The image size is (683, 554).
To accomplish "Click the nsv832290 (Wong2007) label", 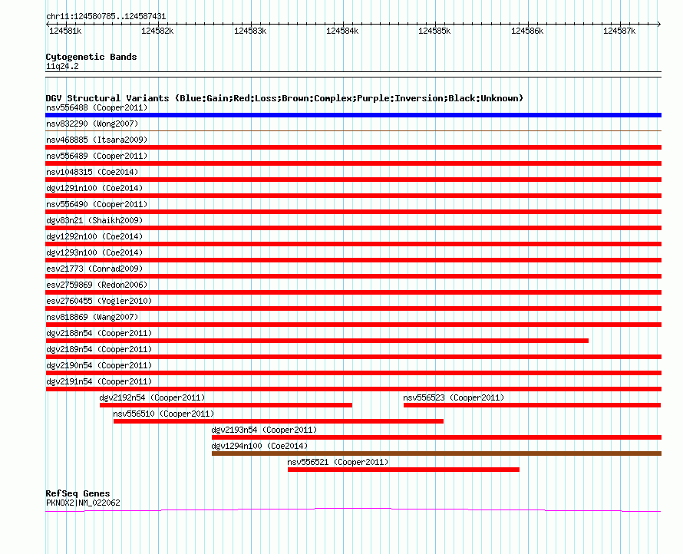I will (92, 124).
